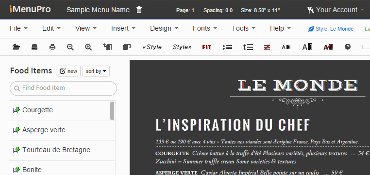Click the LE MONDE menu title

298,86
